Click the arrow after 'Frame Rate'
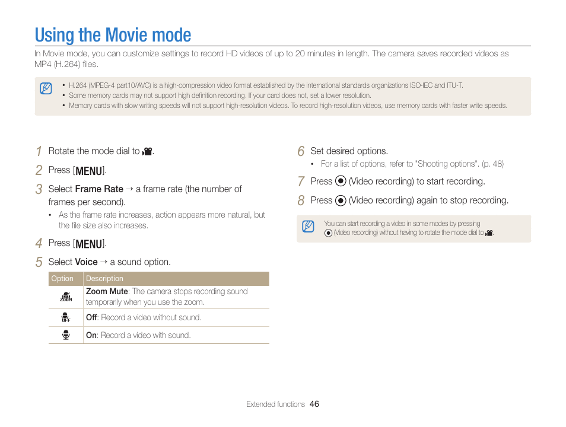Viewport: 566px width, 427px height. coord(129,189)
